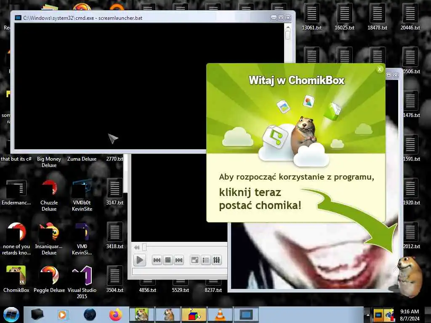Select the 20446.txt desktop file

[x=410, y=16]
